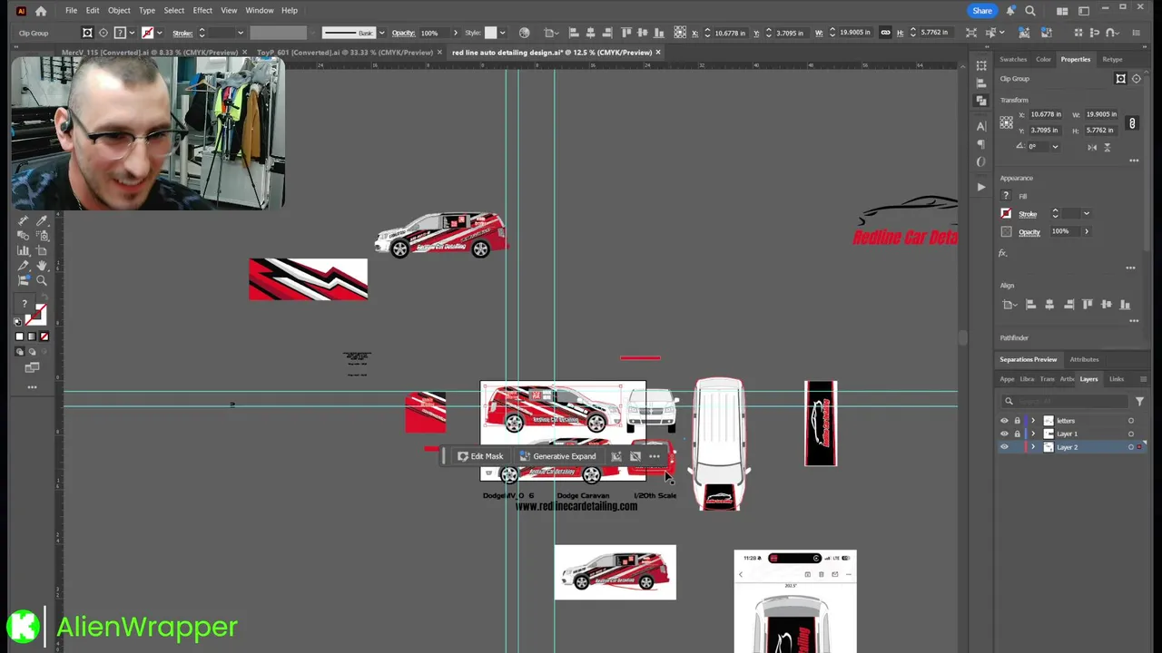Expand Layer 2 in the Layers panel
This screenshot has height=653, width=1162.
[1033, 447]
